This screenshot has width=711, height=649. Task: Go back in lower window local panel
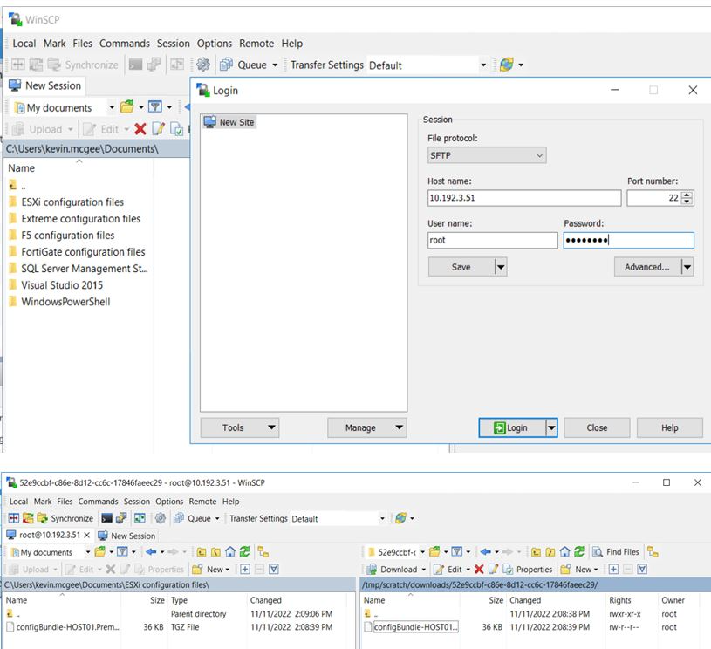151,552
